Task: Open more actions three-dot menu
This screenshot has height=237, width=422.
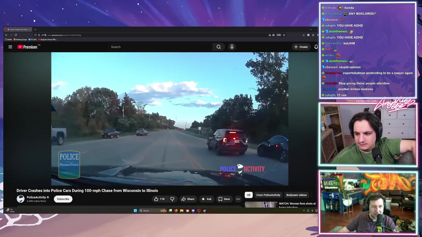Action: point(238,199)
